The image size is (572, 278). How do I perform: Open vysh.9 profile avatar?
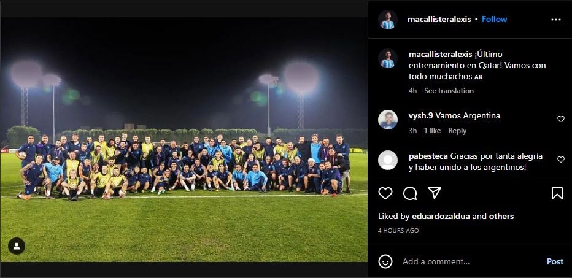[x=388, y=120]
